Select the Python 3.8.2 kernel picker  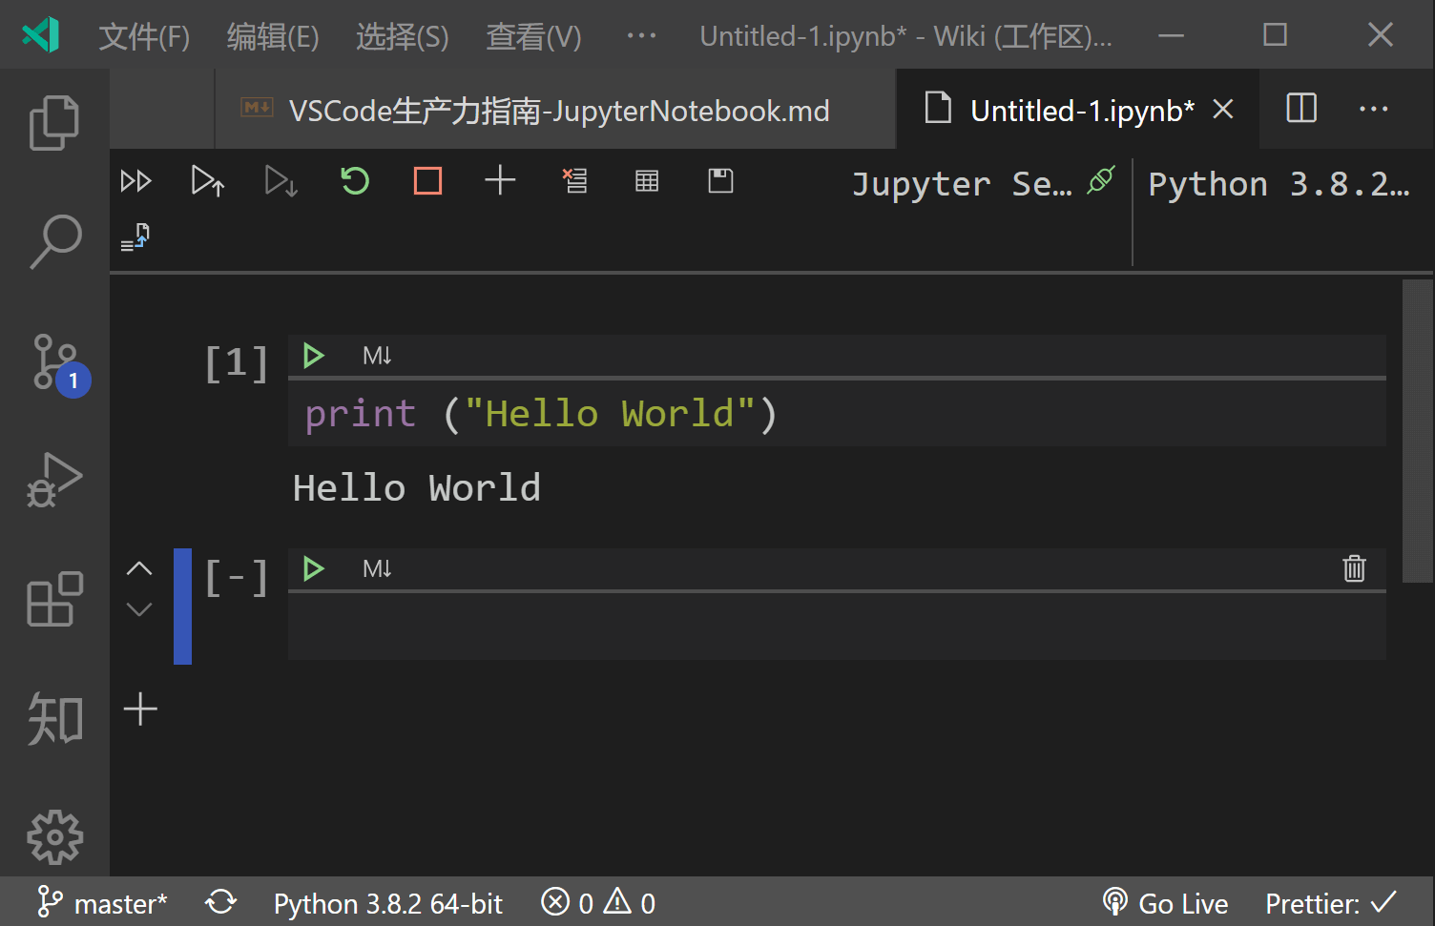click(1279, 183)
